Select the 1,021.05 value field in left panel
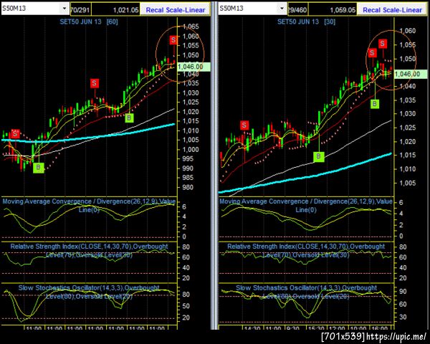The height and width of the screenshot is (344, 430). [115, 9]
